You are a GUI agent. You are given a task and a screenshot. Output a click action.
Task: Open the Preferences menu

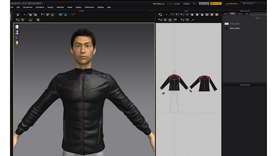[x=89, y=7]
